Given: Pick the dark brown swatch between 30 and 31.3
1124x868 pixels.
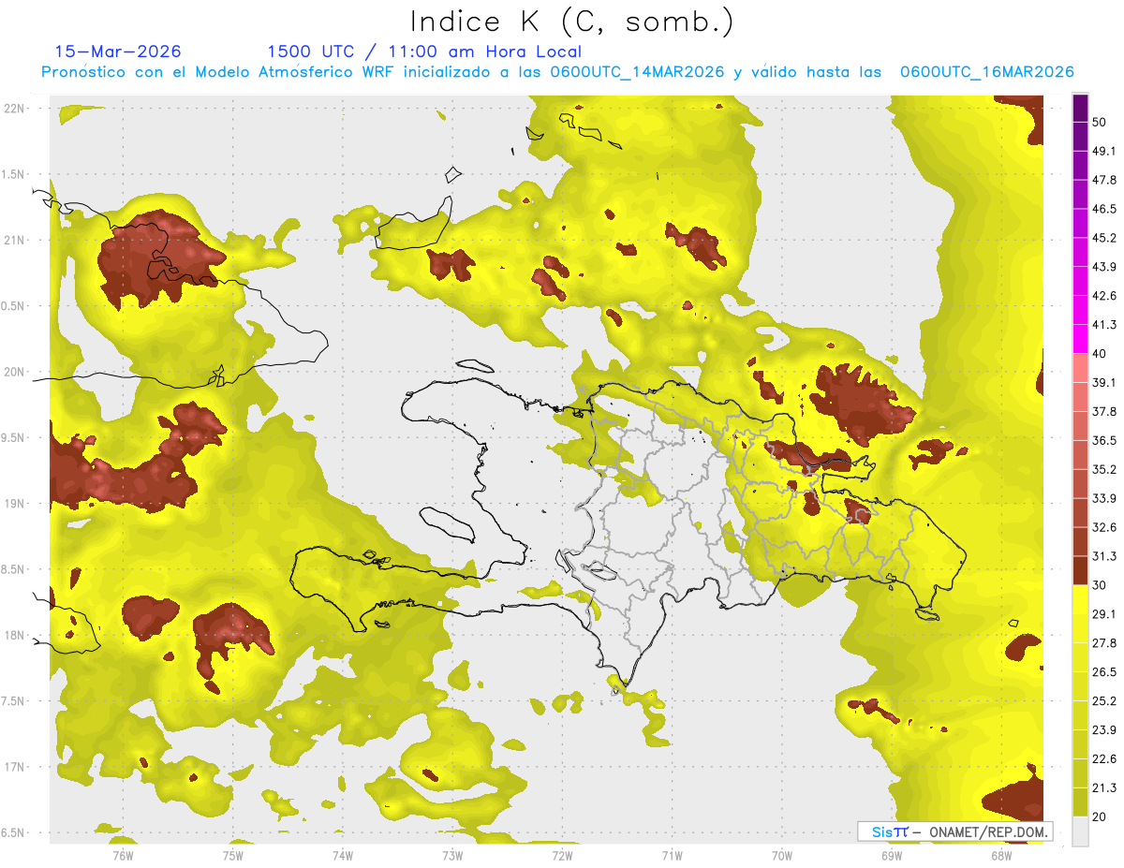Looking at the screenshot, I should click(x=1080, y=571).
